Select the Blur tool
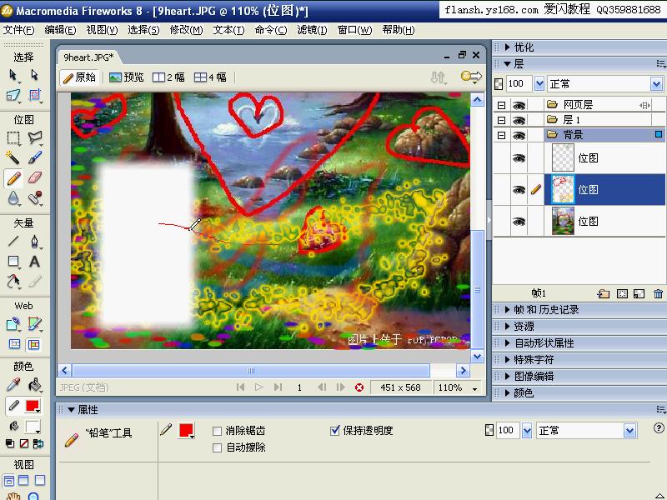Image resolution: width=667 pixels, height=500 pixels. 13,197
